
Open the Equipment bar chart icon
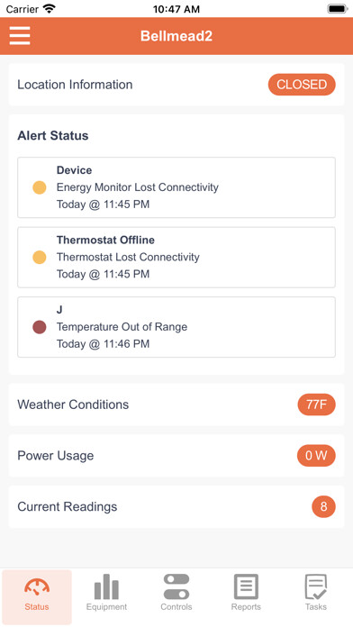point(106,586)
